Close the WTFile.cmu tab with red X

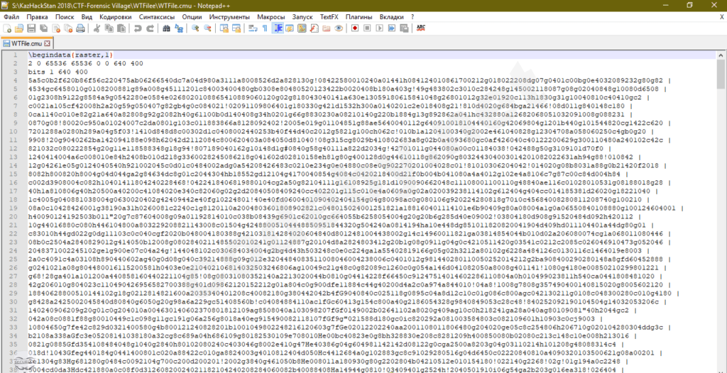(x=48, y=43)
